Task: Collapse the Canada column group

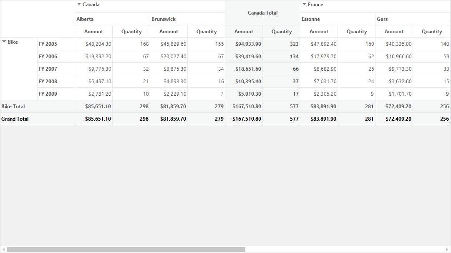Action: click(79, 4)
